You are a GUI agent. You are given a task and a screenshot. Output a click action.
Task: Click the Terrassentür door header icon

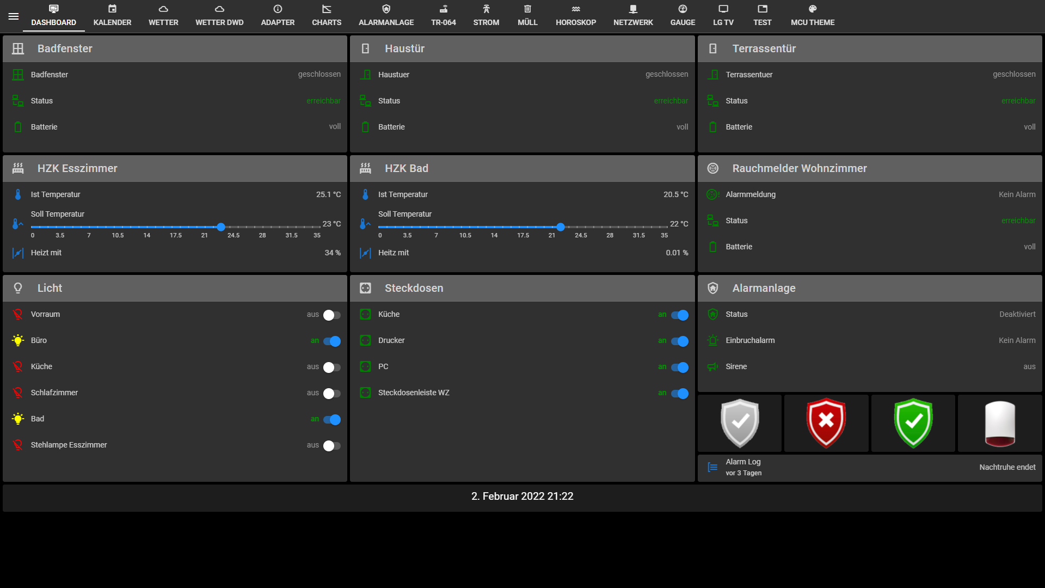pyautogui.click(x=712, y=48)
